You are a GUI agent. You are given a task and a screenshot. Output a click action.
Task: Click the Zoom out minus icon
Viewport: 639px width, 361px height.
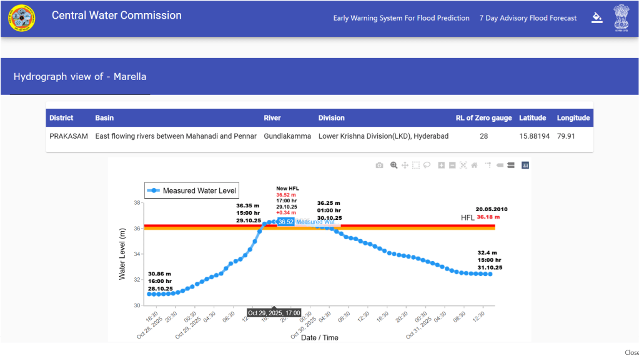click(452, 166)
